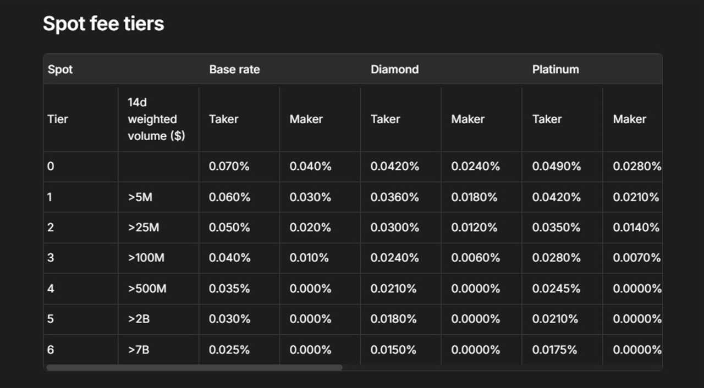Select the '>25M' volume threshold cell
The image size is (704, 388).
143,228
